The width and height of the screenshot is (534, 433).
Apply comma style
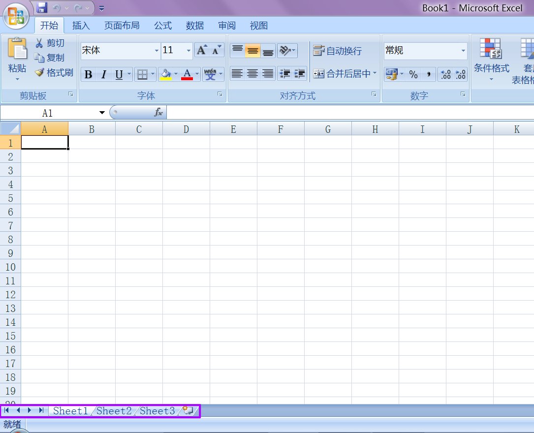(428, 74)
